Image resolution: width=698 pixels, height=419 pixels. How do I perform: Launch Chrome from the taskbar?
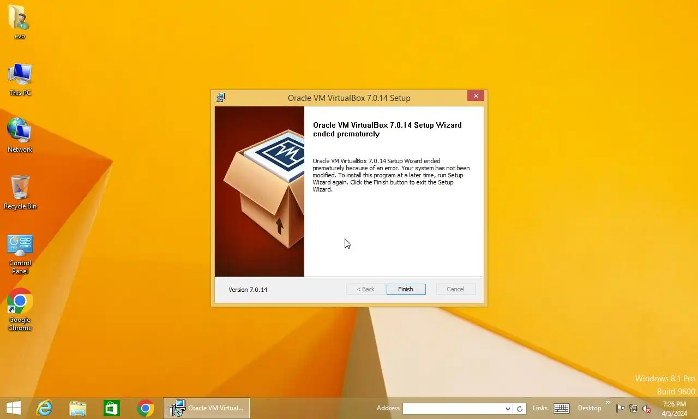[146, 408]
